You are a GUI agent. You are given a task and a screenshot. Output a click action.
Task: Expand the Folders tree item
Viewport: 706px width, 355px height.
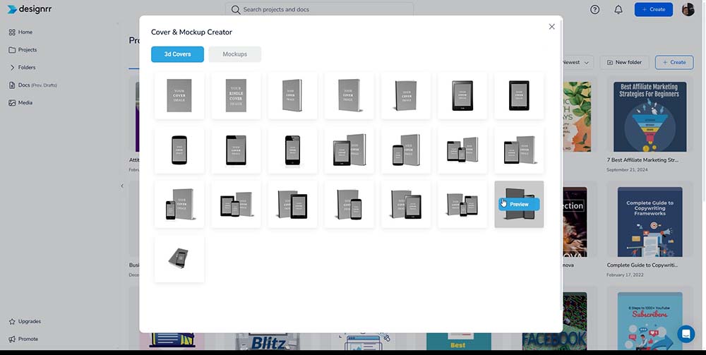[x=13, y=68]
